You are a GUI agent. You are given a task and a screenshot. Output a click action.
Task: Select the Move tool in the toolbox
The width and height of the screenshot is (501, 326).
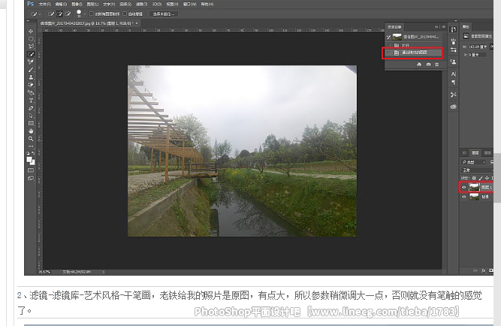click(31, 31)
